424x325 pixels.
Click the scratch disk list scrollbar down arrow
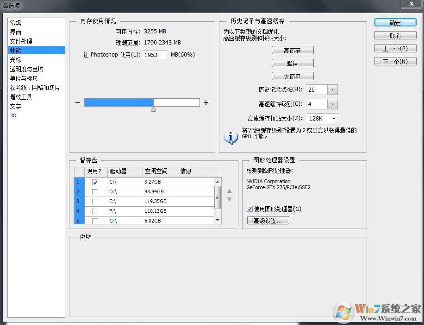(x=218, y=220)
